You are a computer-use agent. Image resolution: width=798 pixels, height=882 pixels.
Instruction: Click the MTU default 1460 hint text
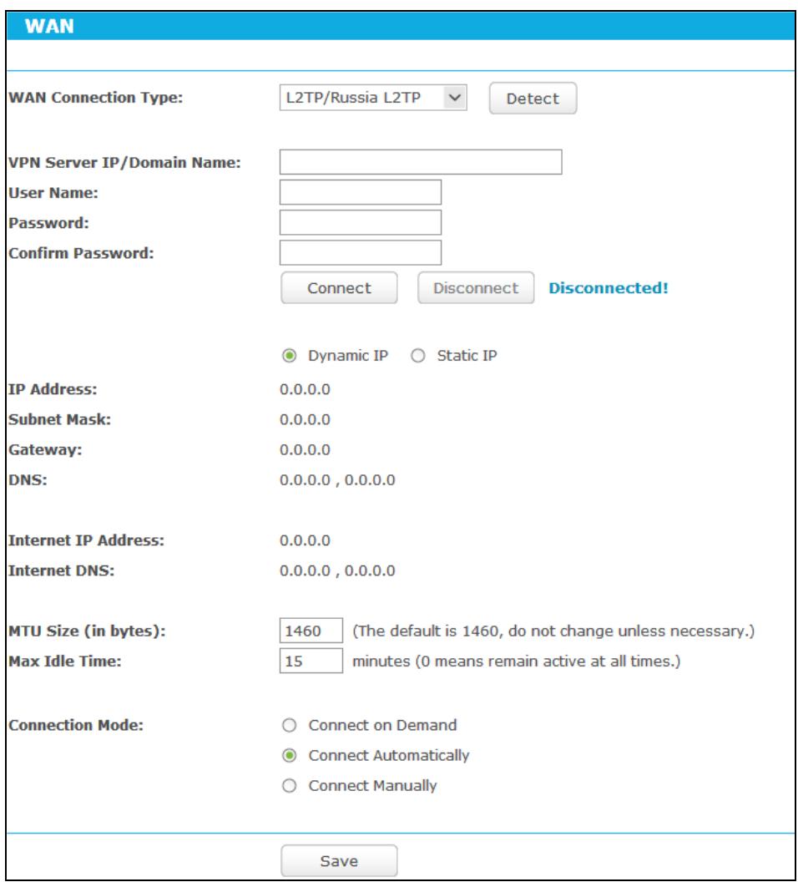[x=553, y=631]
